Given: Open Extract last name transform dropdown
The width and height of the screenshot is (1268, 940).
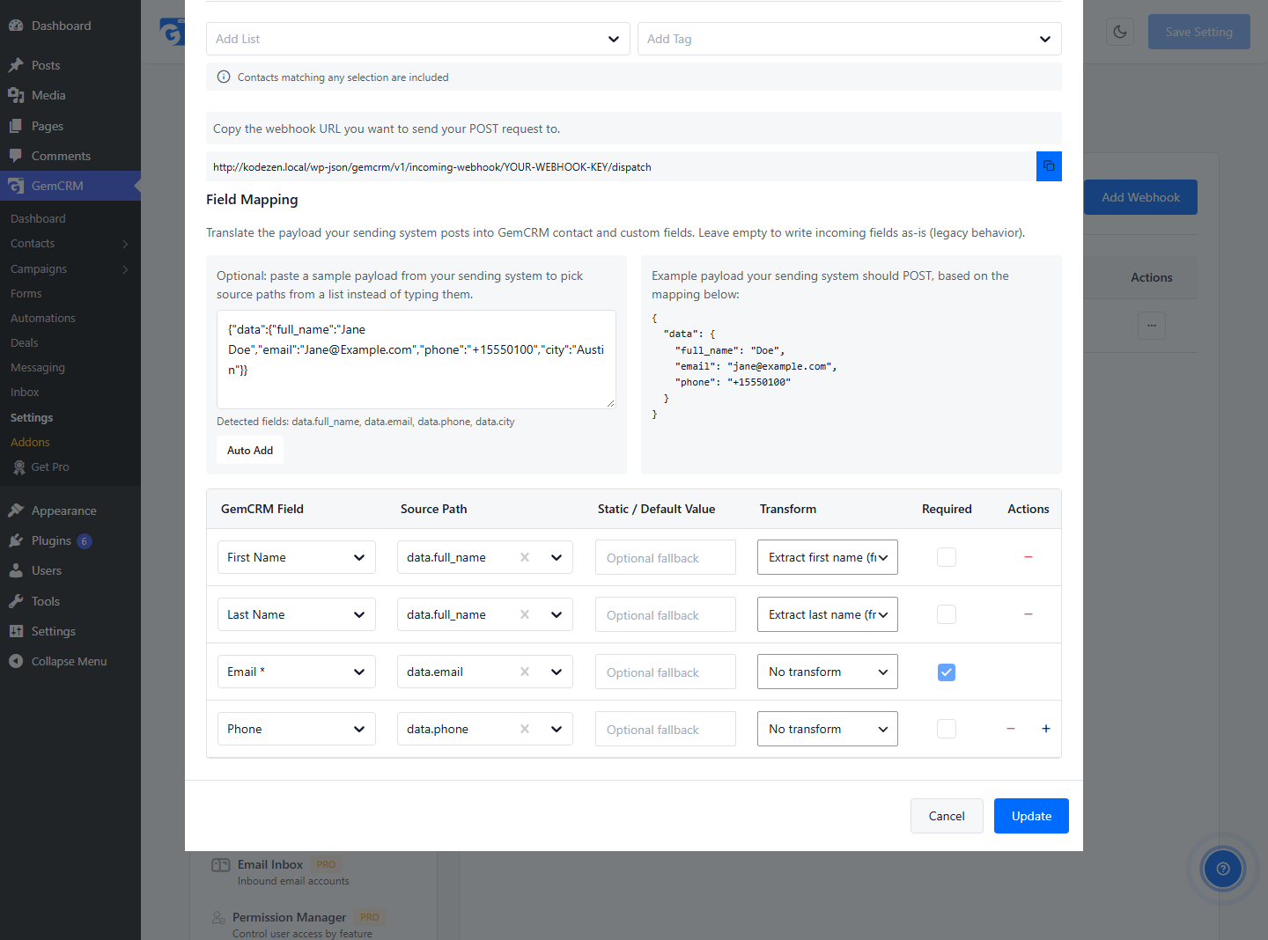Looking at the screenshot, I should tap(828, 614).
